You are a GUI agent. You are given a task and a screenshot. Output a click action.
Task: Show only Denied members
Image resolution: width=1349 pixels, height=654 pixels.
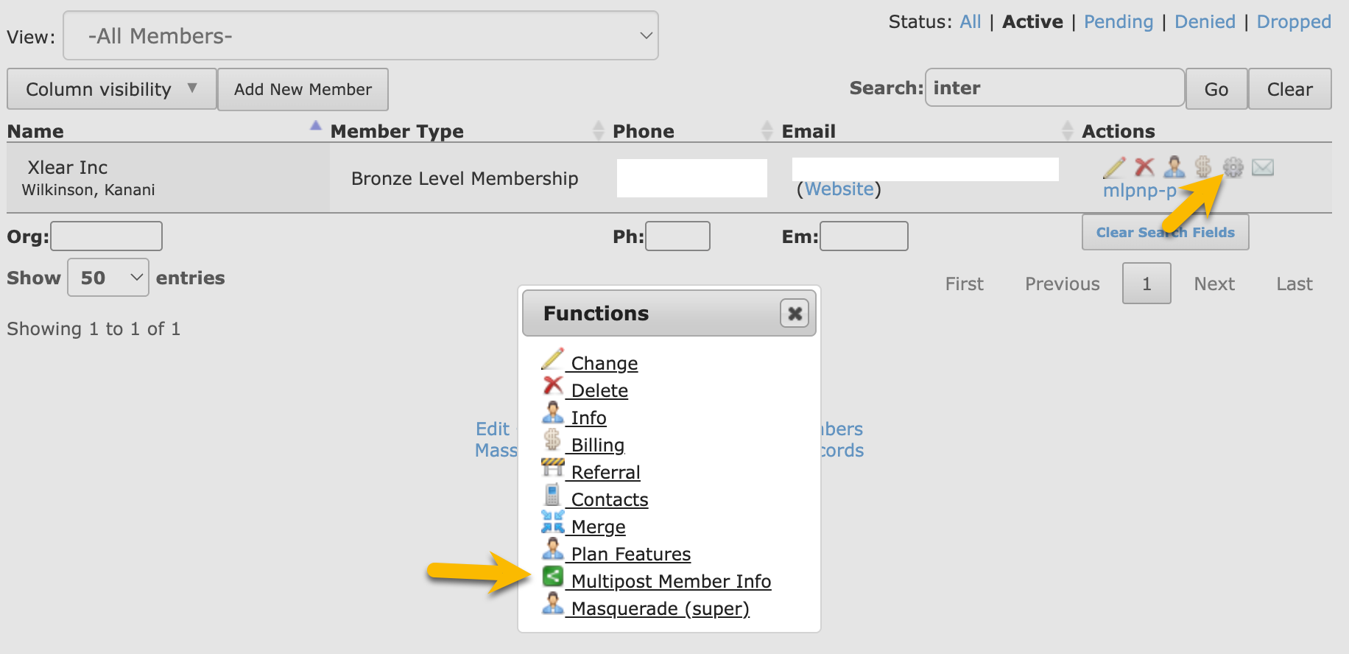point(1205,21)
